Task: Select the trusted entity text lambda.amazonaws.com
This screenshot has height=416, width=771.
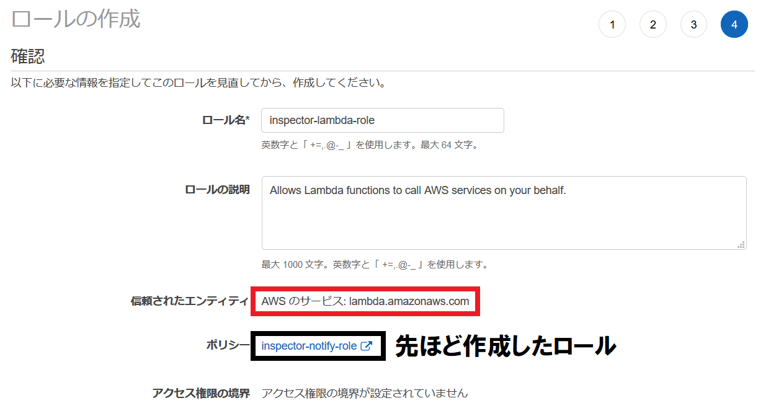Action: pos(409,302)
